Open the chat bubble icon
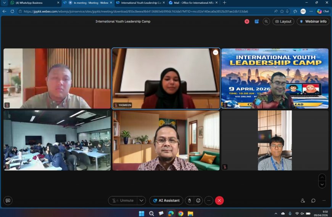The width and height of the screenshot is (332, 217). point(313,201)
